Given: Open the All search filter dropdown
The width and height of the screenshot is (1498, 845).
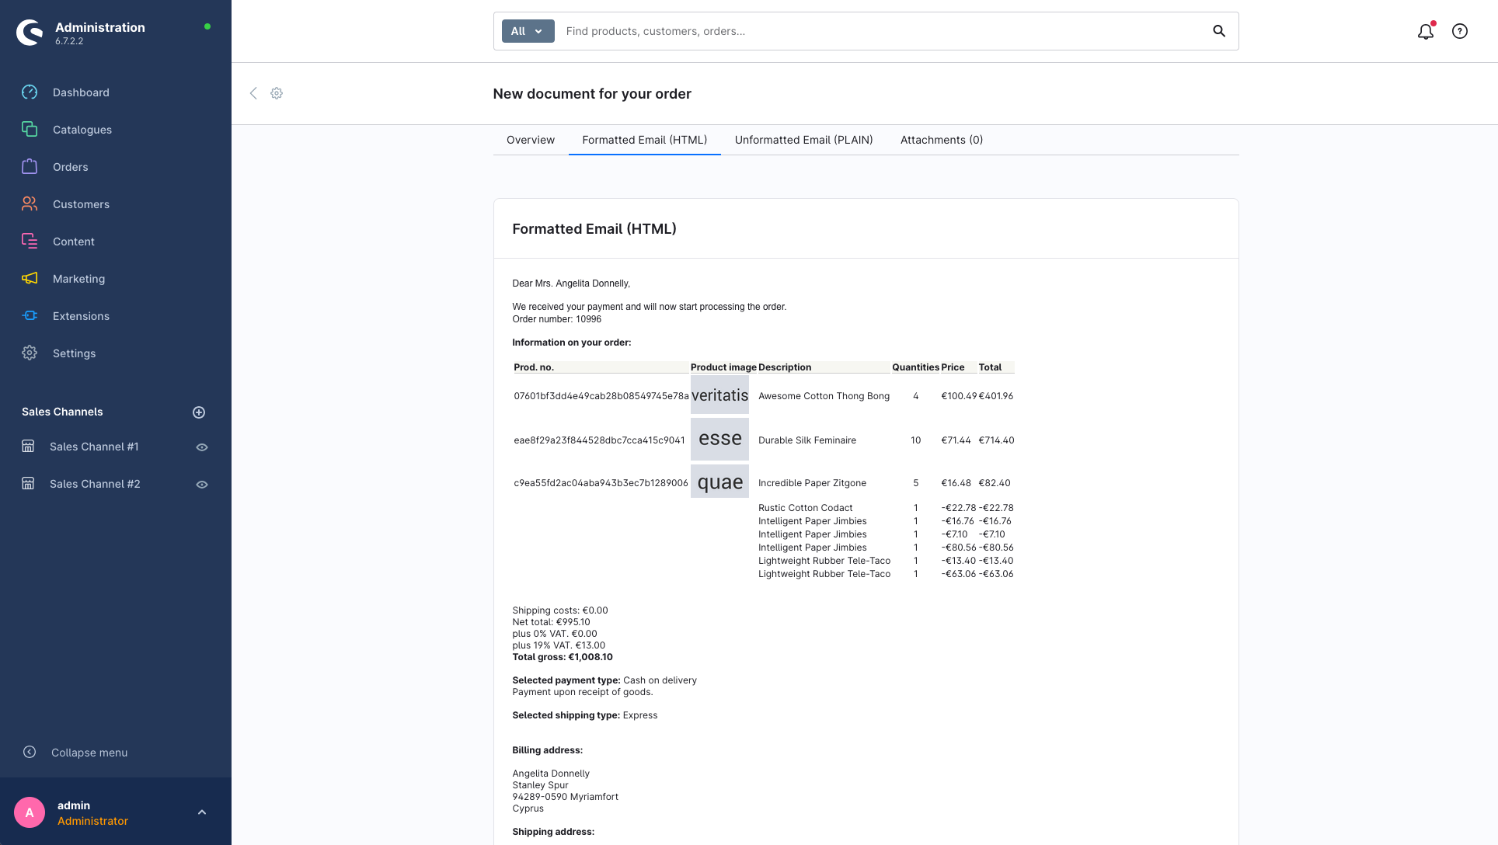Looking at the screenshot, I should [528, 31].
